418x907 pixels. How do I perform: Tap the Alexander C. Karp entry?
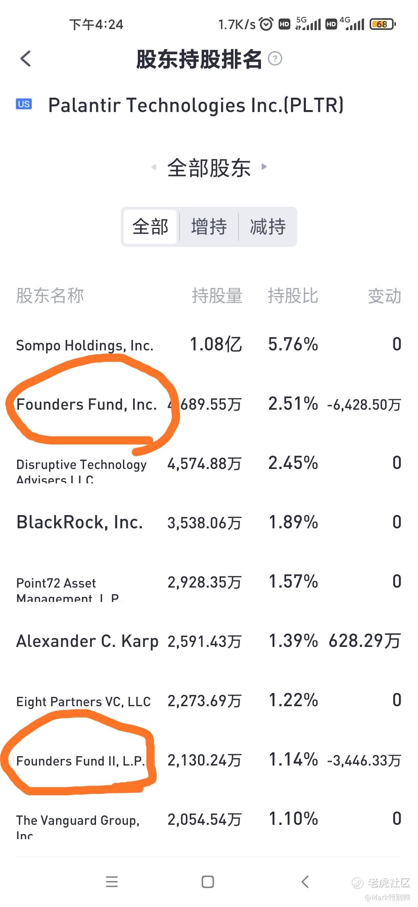[x=87, y=641]
